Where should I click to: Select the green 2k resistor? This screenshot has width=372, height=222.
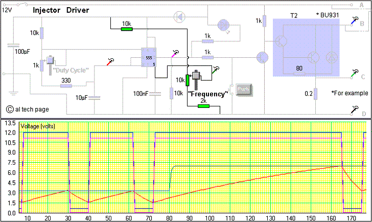coord(203,107)
